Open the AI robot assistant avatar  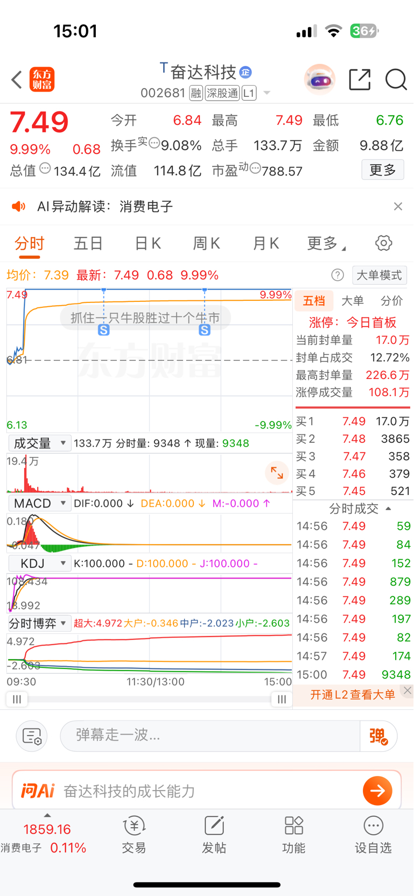tap(320, 80)
